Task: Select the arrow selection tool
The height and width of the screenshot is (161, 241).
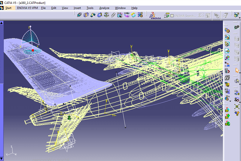Action: coord(237,71)
